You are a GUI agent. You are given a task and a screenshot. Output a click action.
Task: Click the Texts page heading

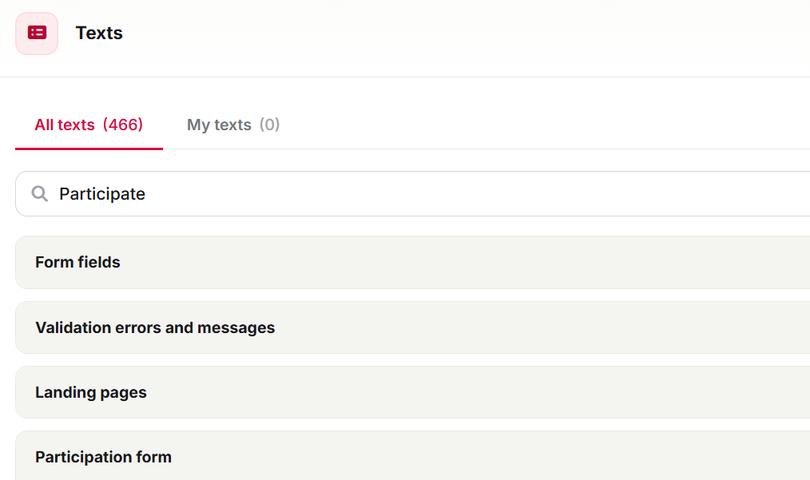(x=99, y=33)
